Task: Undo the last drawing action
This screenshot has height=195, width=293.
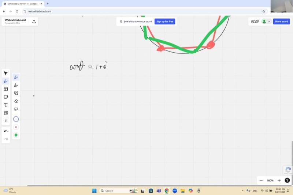Action: click(x=5, y=131)
